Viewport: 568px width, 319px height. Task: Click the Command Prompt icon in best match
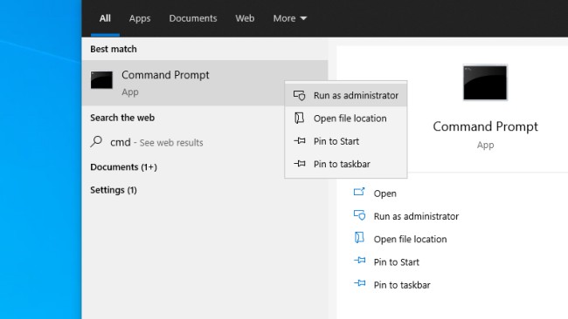point(101,80)
